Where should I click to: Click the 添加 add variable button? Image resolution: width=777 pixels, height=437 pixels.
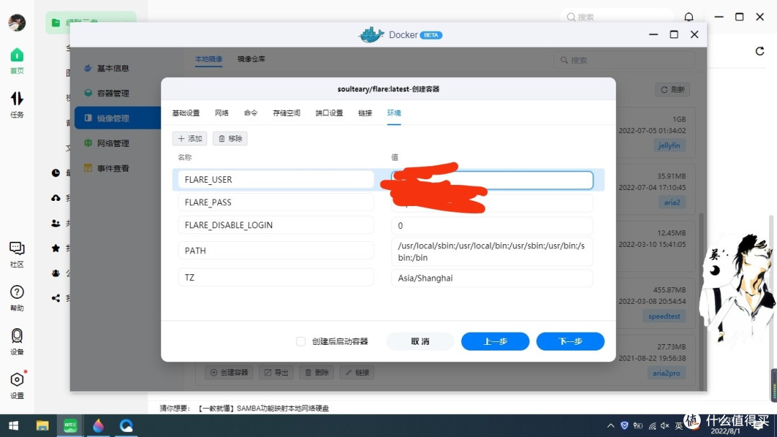tap(190, 138)
